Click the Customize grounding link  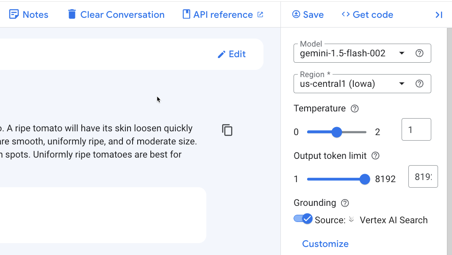tap(325, 244)
